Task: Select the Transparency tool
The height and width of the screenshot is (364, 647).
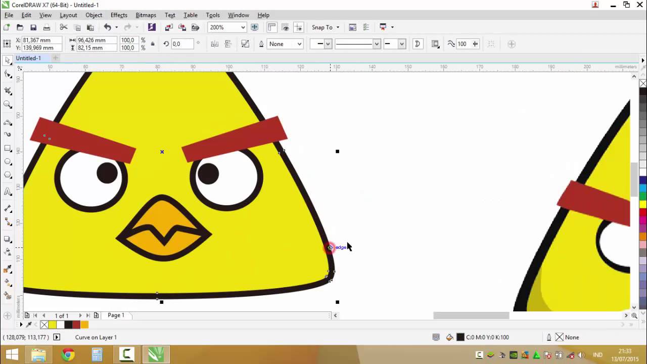Action: point(8,252)
